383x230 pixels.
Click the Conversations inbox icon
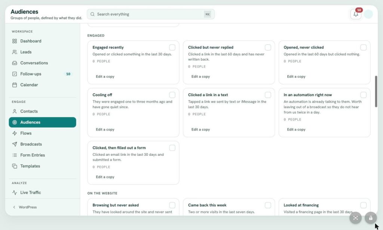(15, 63)
